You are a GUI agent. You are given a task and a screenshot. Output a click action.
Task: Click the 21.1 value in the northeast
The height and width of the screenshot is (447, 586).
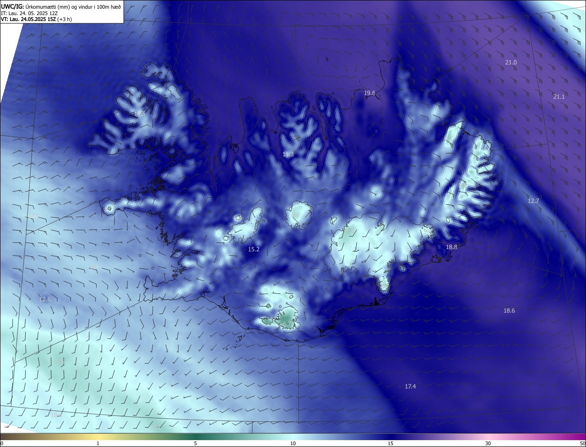[559, 97]
